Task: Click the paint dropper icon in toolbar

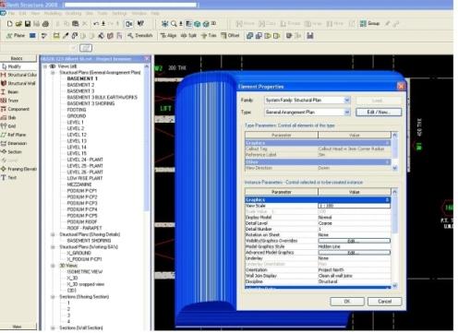Action: click(x=66, y=36)
